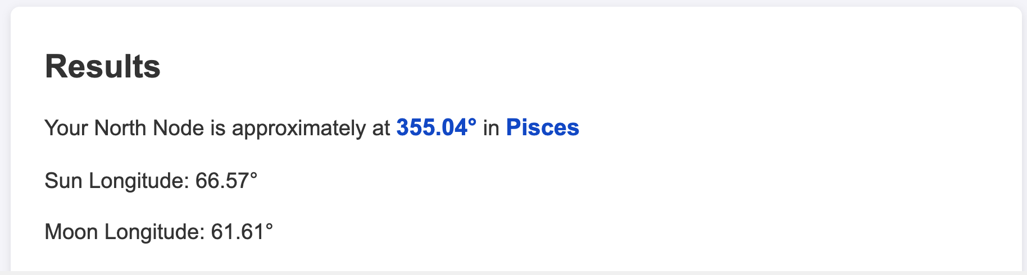Screen dimensions: 1027x275
Task: Click the words "North Node" in the sentence
Action: [149, 128]
